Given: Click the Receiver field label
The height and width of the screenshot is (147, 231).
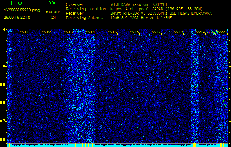Looking at the screenshot, I should [x=75, y=14].
